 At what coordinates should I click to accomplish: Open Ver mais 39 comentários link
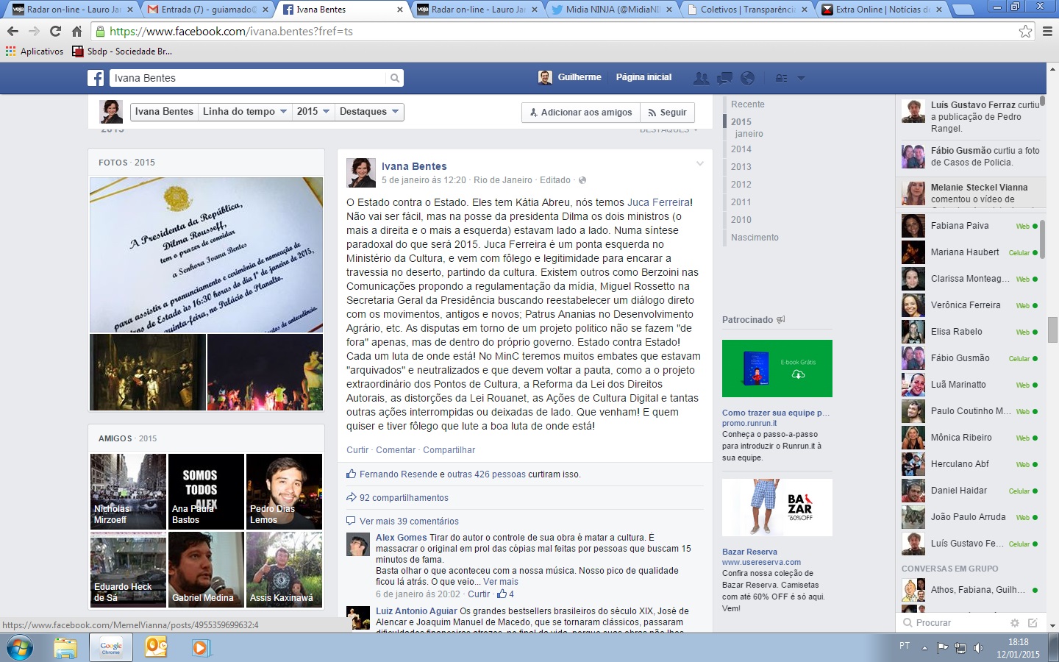[409, 522]
